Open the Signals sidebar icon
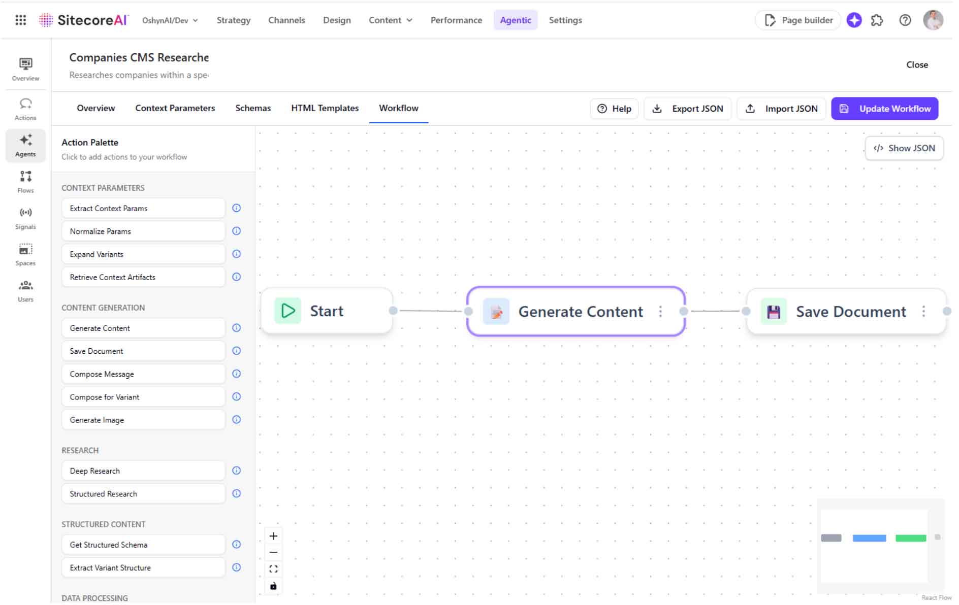Screen dimensions: 959x605 click(x=25, y=219)
